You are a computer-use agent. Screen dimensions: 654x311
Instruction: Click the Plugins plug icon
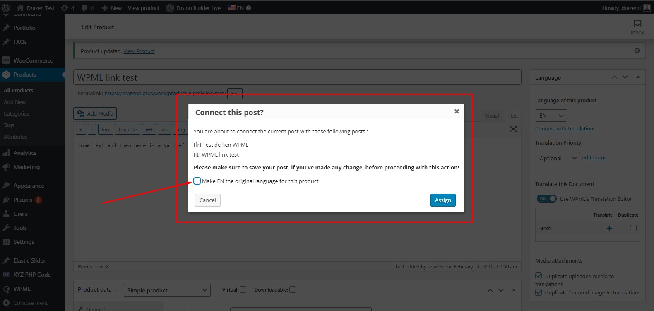6,200
